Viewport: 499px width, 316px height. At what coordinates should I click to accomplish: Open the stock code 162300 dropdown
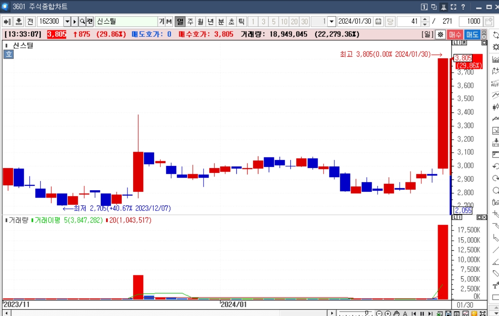pos(67,21)
